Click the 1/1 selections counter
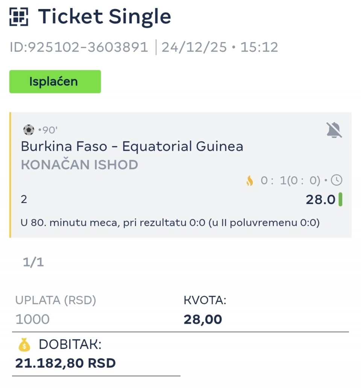The width and height of the screenshot is (361, 388). pos(33,262)
